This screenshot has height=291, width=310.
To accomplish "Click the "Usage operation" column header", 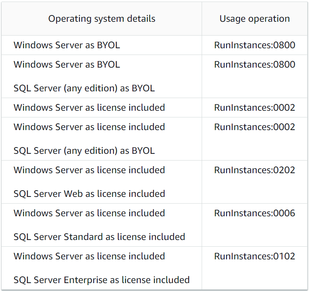I will click(255, 19).
